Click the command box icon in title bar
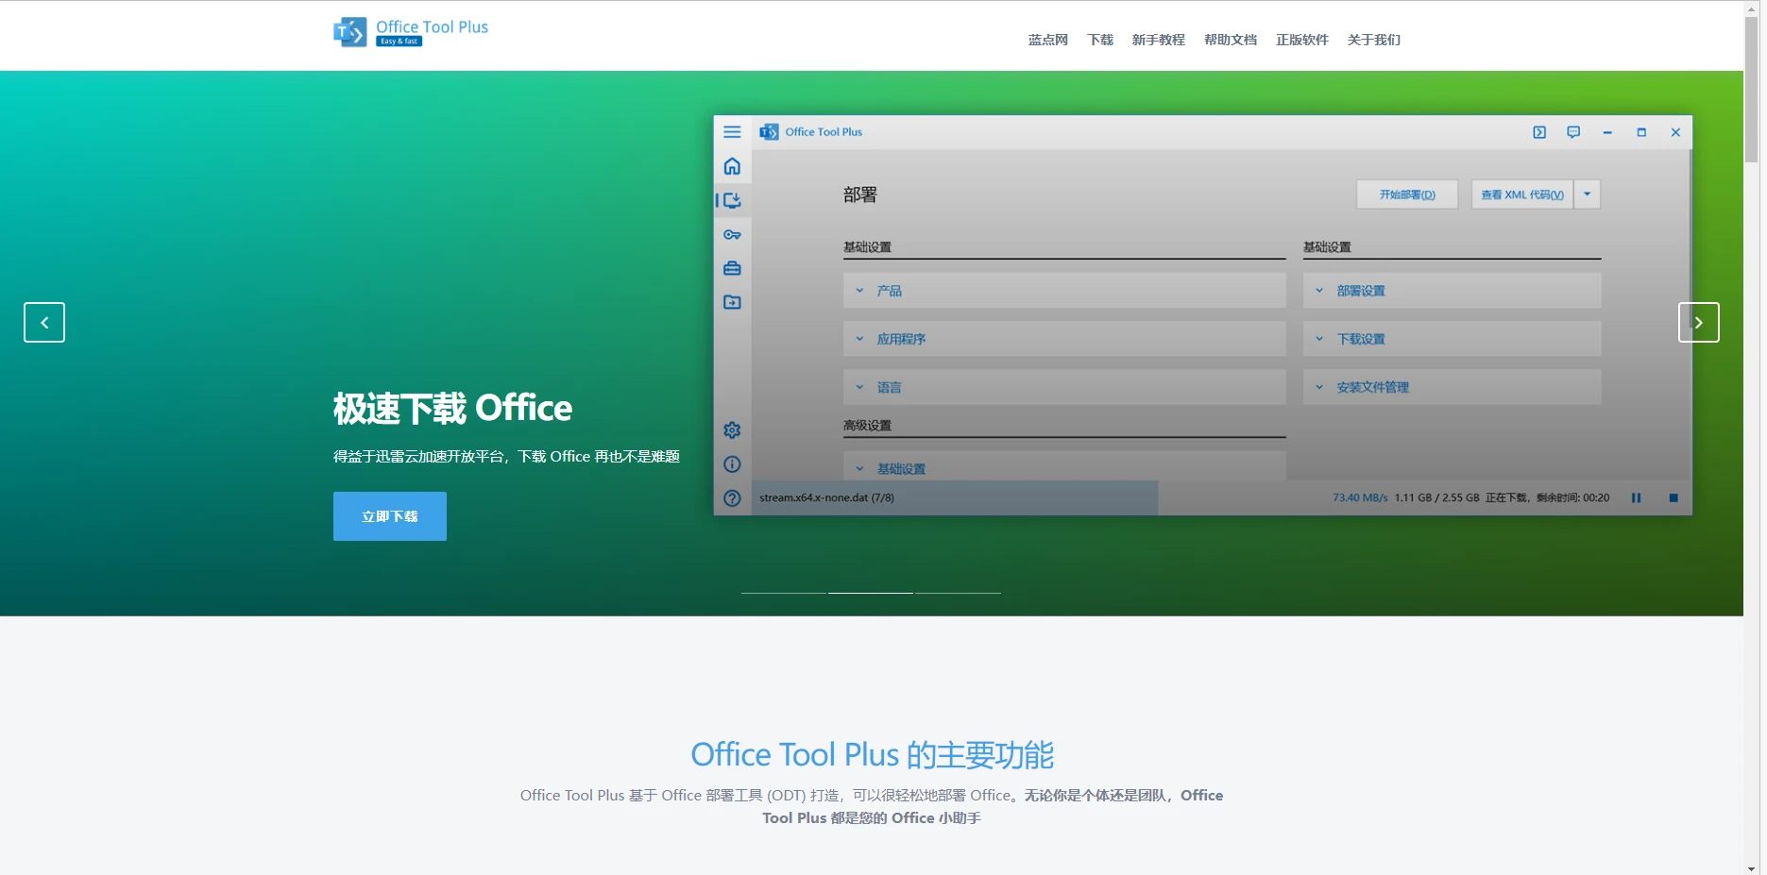1767x875 pixels. 1539,132
